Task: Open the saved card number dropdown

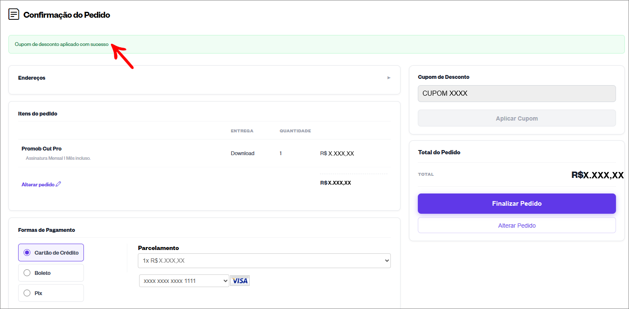Action: (184, 281)
